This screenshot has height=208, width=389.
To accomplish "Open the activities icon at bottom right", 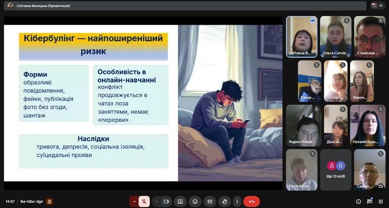I will tap(381, 201).
